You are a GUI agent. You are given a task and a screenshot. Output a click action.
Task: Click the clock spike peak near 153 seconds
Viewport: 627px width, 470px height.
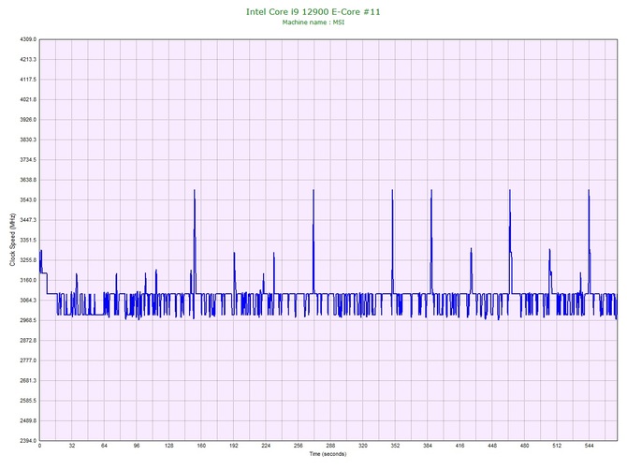coord(195,190)
